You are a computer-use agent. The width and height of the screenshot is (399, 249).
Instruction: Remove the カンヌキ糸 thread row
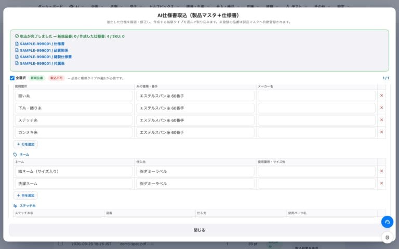pos(381,132)
